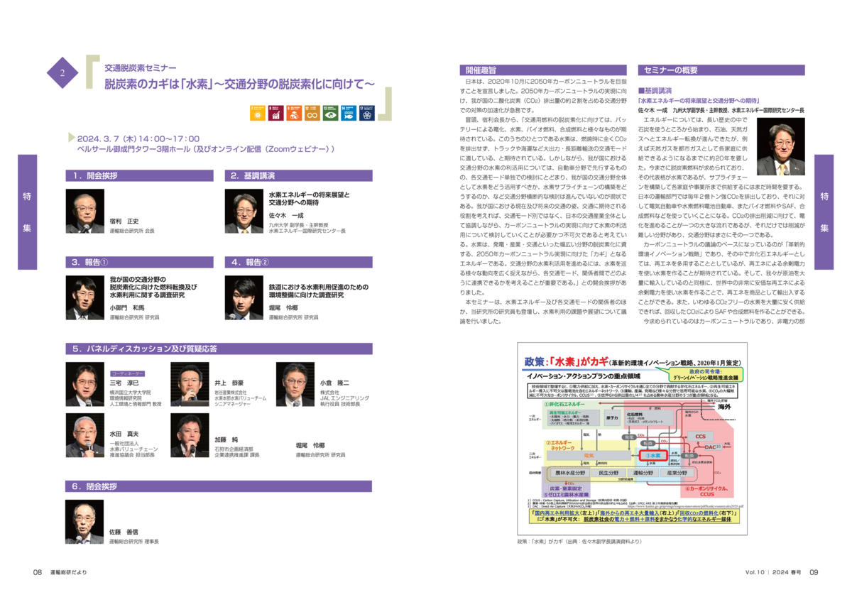This screenshot has height=602, width=852.
Task: Click the 民生分野 box in diagram
Action: [x=608, y=472]
